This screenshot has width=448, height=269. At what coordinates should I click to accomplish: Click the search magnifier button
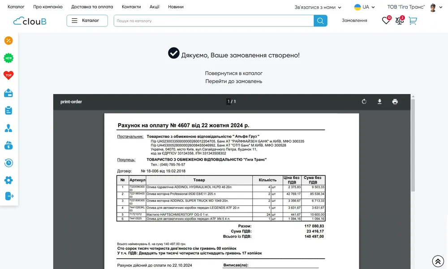320,21
